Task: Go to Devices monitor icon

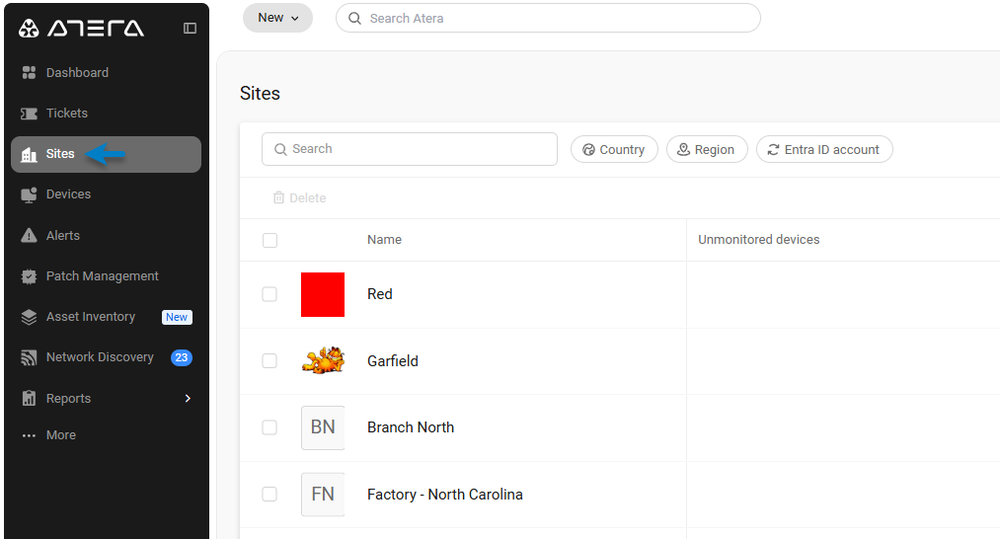Action: pyautogui.click(x=29, y=194)
